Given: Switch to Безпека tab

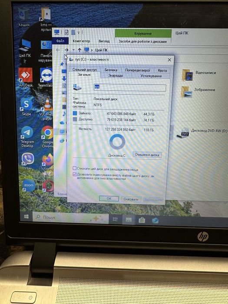Looking at the screenshot, I should click(111, 70).
